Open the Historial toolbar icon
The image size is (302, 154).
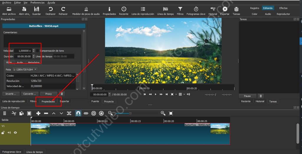[x=213, y=11]
